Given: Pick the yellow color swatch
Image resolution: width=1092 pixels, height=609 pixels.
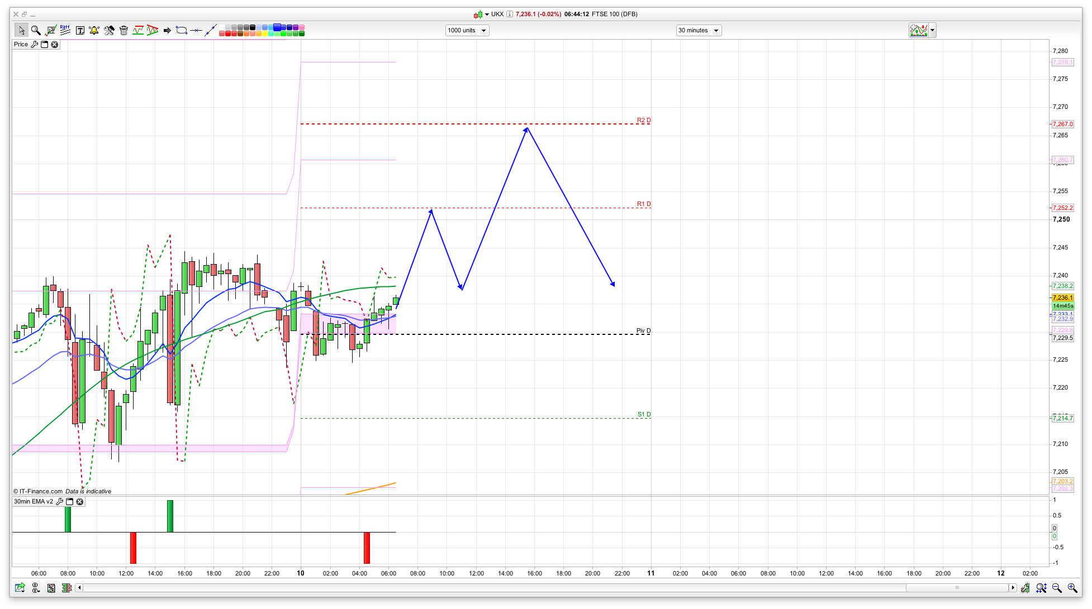Looking at the screenshot, I should point(265,33).
